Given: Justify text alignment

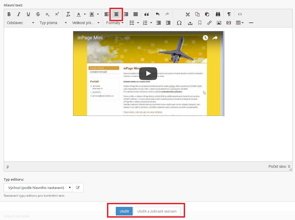Looking at the screenshot, I should [x=135, y=14].
